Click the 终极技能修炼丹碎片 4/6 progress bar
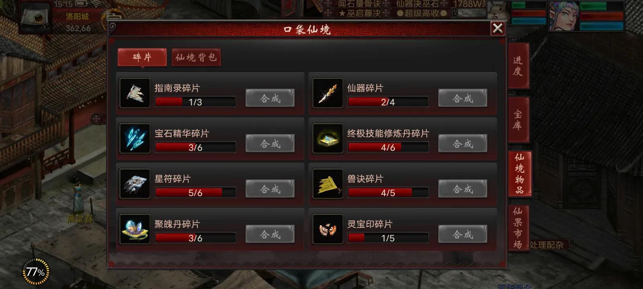This screenshot has height=289, width=643. click(x=388, y=147)
